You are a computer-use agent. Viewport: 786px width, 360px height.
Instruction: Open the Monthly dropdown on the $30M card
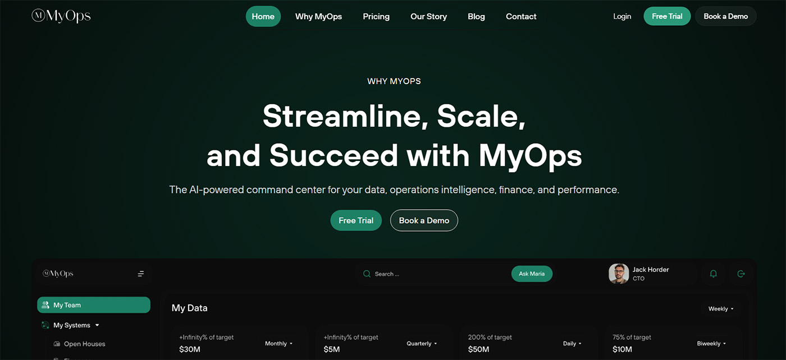278,344
